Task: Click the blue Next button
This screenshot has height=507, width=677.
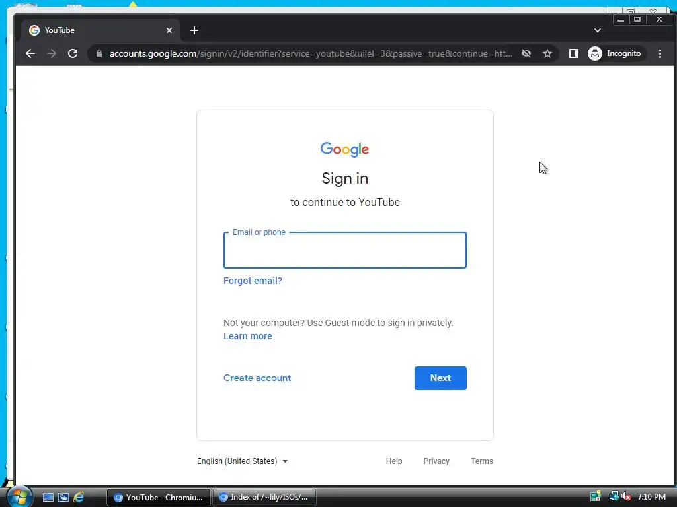Action: click(440, 378)
